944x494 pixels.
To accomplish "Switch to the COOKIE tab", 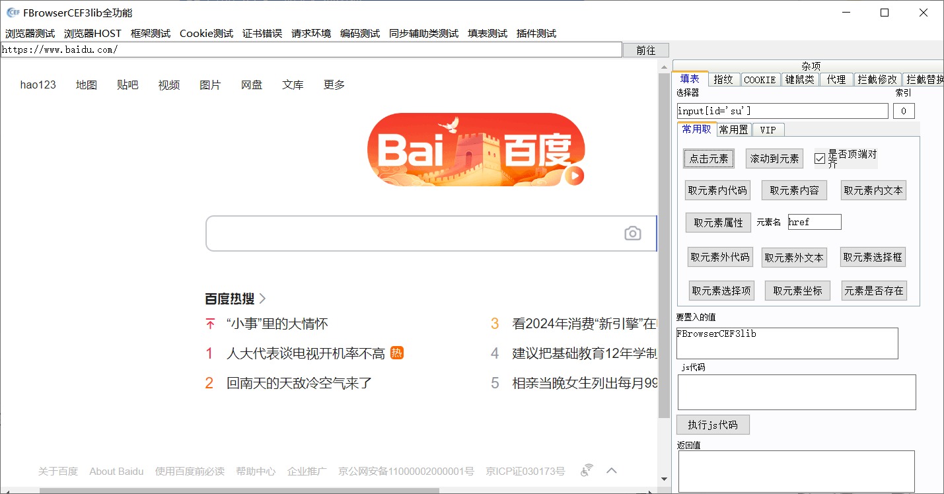I will [760, 79].
